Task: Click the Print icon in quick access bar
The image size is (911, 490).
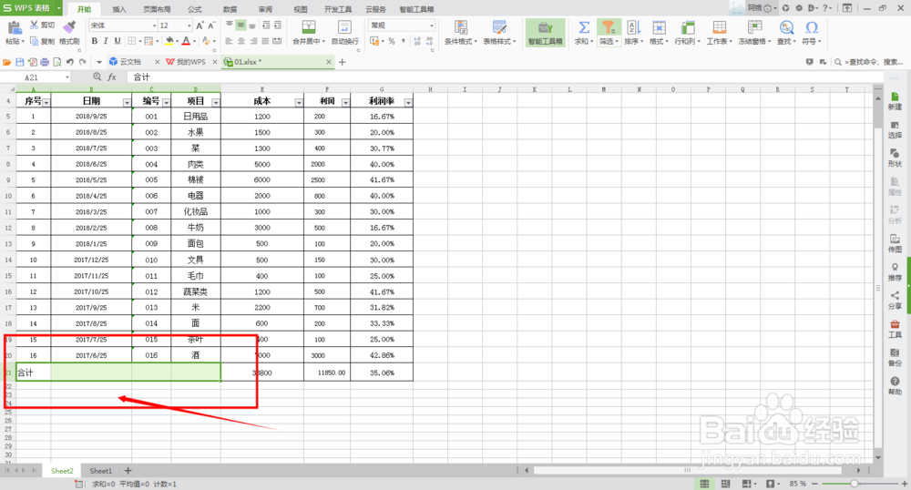Action: [45, 62]
